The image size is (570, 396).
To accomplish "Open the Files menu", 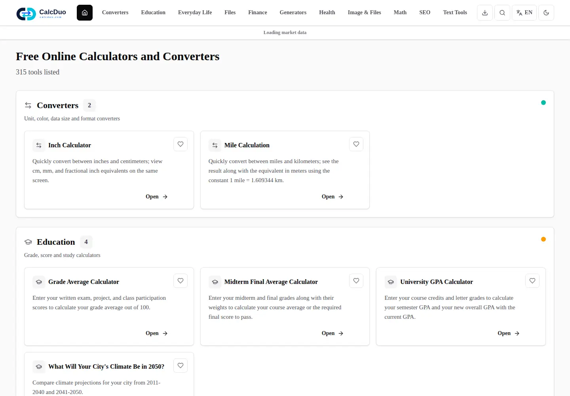I will coord(230,13).
